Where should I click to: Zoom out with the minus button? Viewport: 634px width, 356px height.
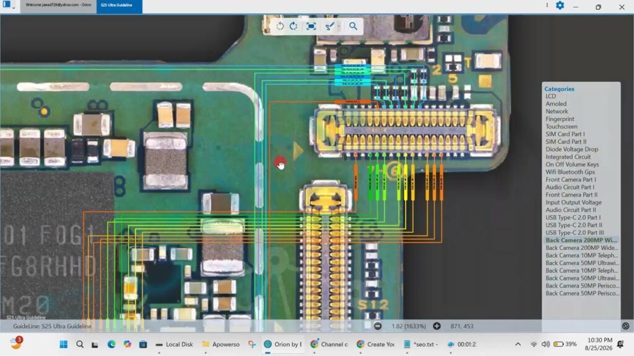(378, 326)
